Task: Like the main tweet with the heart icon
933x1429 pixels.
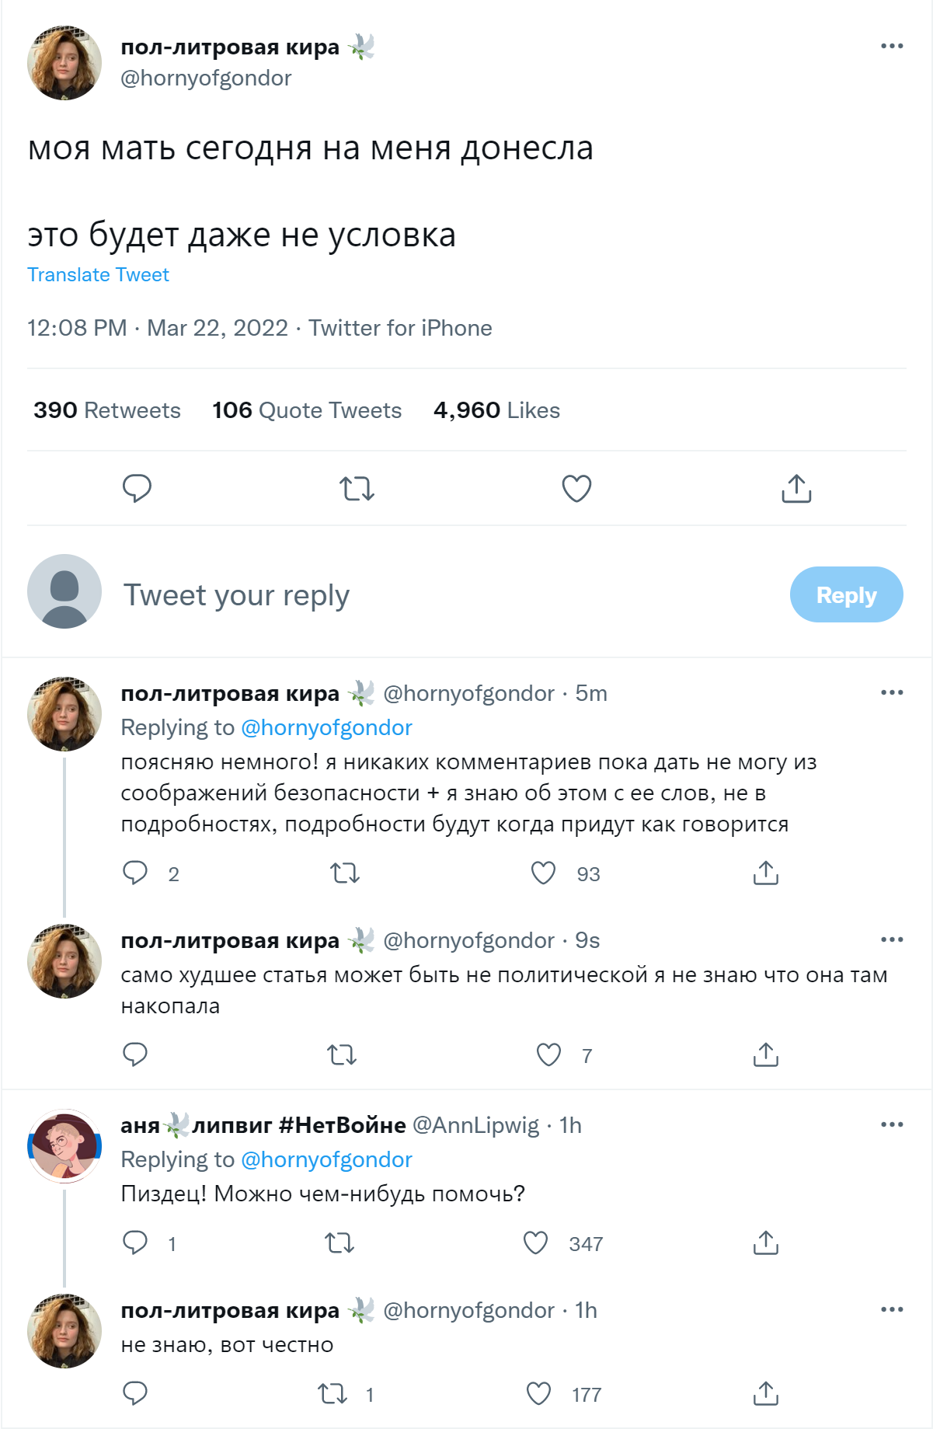Action: click(576, 489)
